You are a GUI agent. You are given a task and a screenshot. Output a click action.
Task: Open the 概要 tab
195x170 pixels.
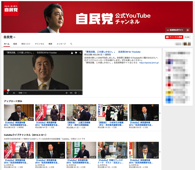(x=50, y=44)
